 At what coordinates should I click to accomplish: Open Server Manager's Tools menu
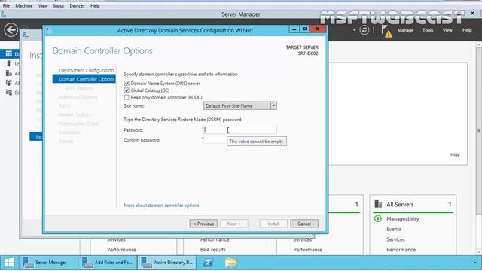(x=428, y=30)
